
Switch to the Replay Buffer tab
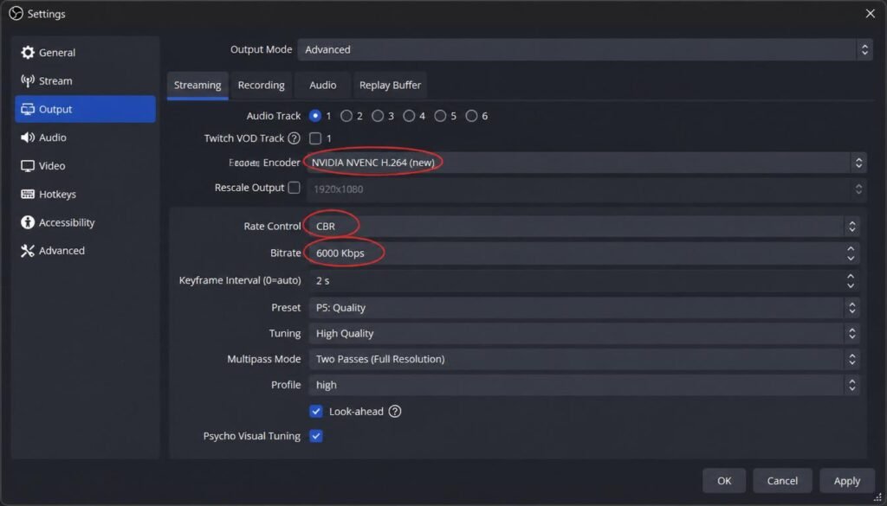(x=391, y=86)
